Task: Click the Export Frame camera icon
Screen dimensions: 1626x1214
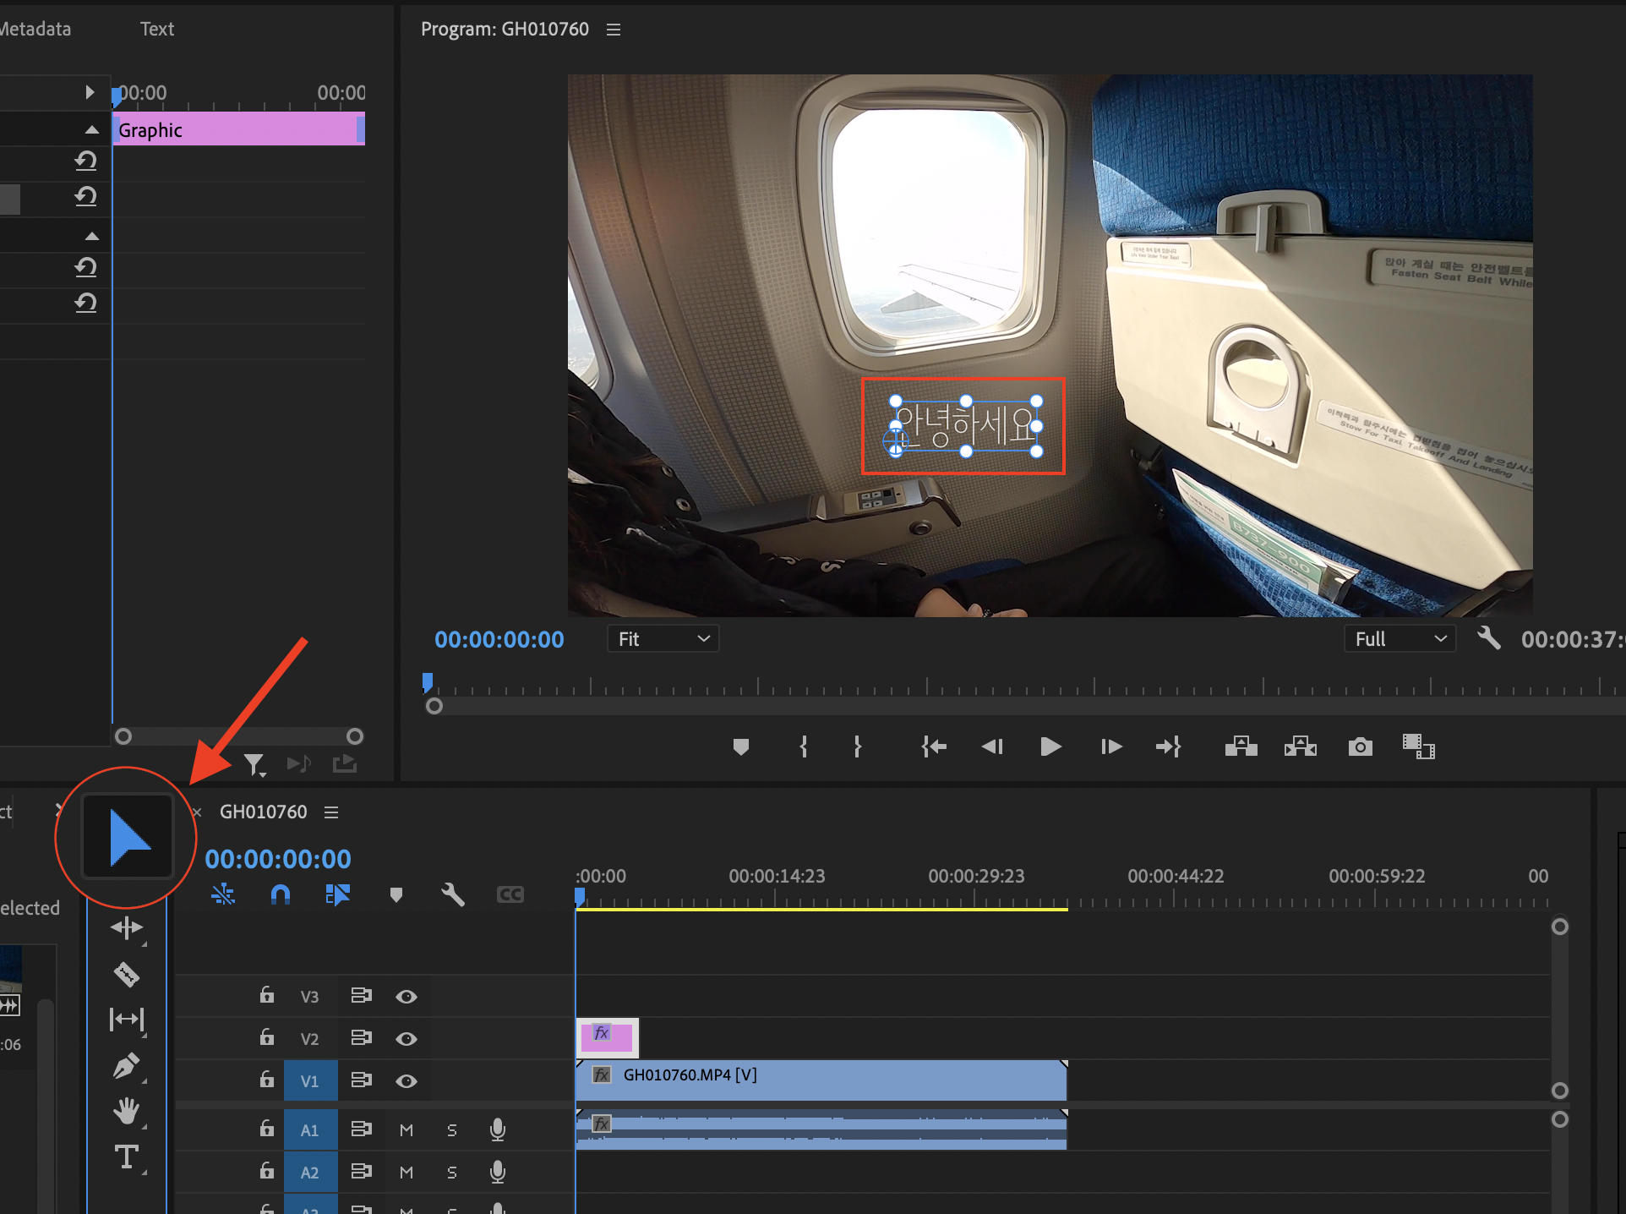Action: pos(1360,746)
